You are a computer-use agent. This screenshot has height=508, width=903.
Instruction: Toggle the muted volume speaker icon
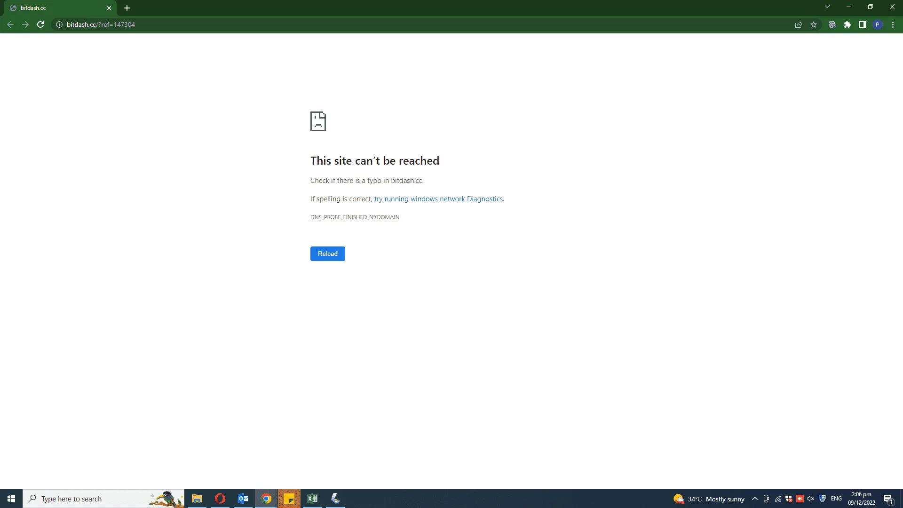[811, 499]
